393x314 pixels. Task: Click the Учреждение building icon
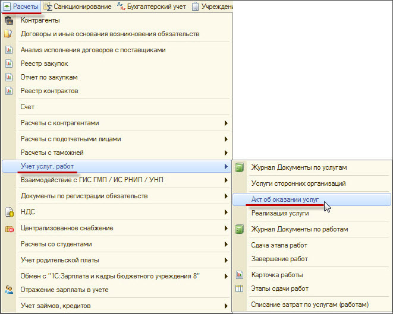tap(195, 7)
